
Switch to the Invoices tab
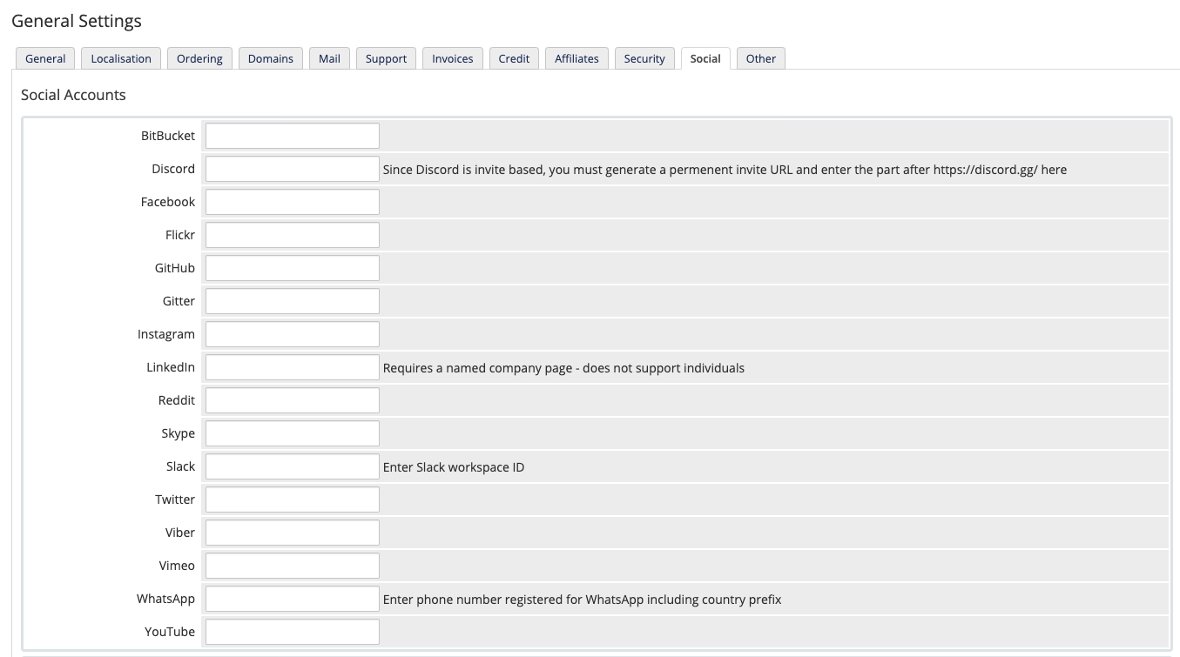coord(453,58)
